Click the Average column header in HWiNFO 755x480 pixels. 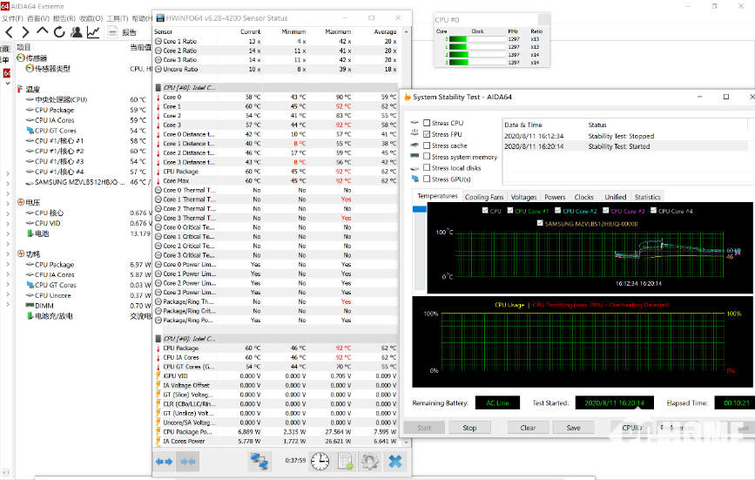point(385,31)
